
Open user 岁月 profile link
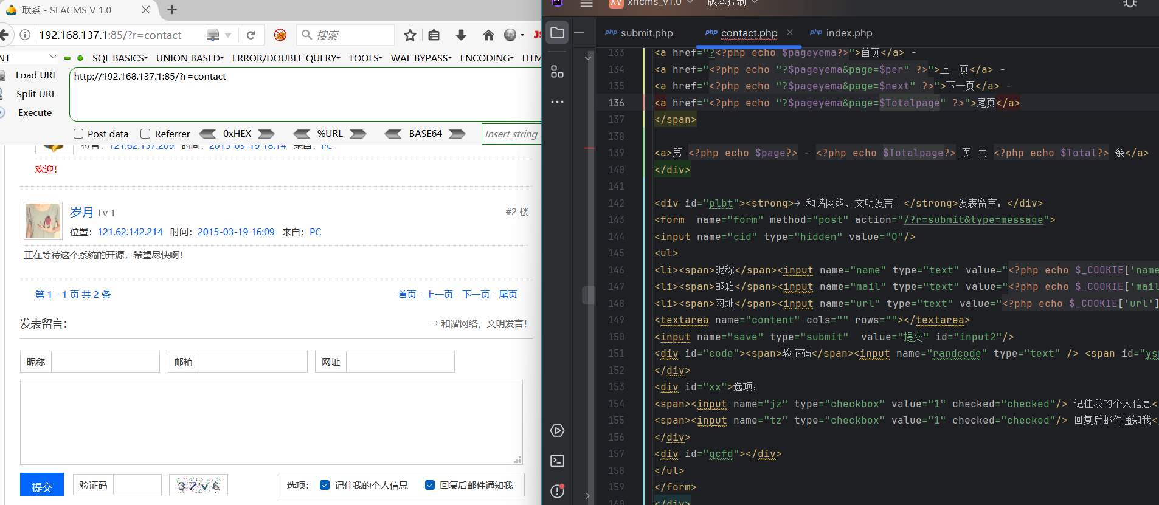point(81,212)
